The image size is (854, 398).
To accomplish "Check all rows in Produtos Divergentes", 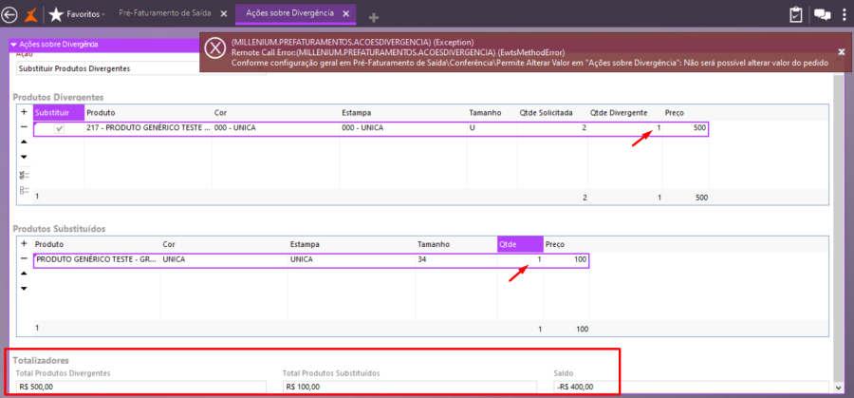I will point(24,176).
